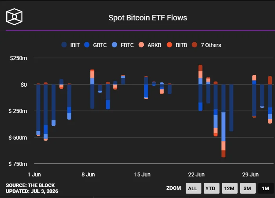Toggle the 7 Others legend entry

coord(206,45)
